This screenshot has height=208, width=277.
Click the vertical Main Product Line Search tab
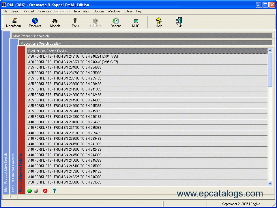(7, 113)
